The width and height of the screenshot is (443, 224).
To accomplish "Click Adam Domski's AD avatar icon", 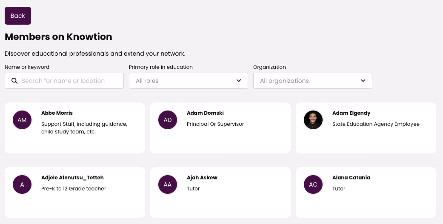I will click(x=168, y=120).
